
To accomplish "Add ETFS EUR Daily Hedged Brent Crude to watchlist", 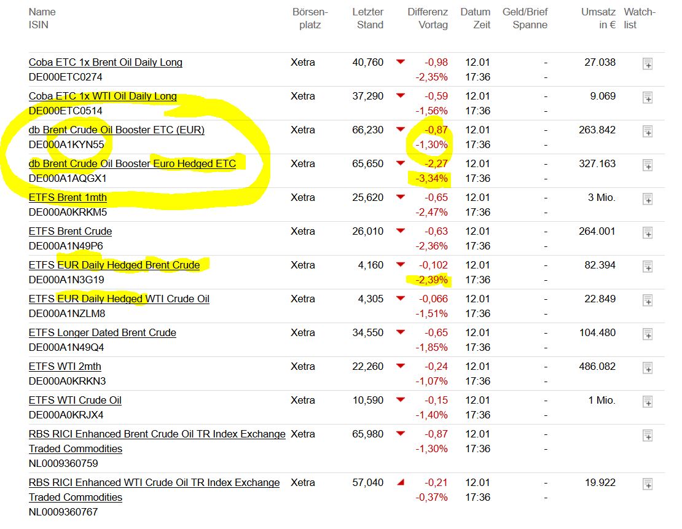I will 647,266.
